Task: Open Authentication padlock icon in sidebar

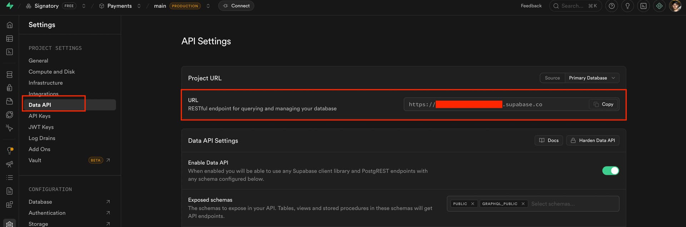Action: [10, 88]
